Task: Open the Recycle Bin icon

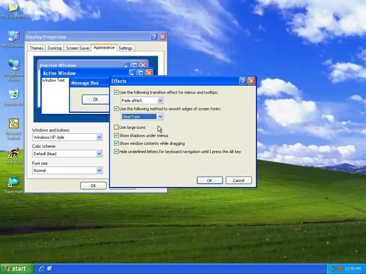Action: pyautogui.click(x=14, y=97)
